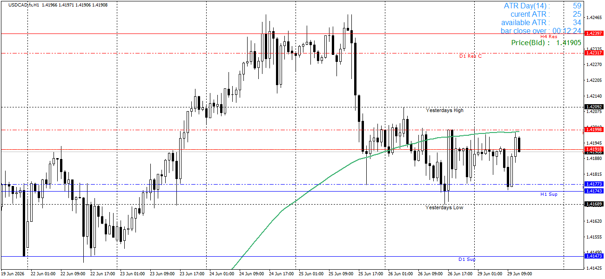Click the red 1.42397 price tag
This screenshot has height=279, width=605.
tap(594, 33)
